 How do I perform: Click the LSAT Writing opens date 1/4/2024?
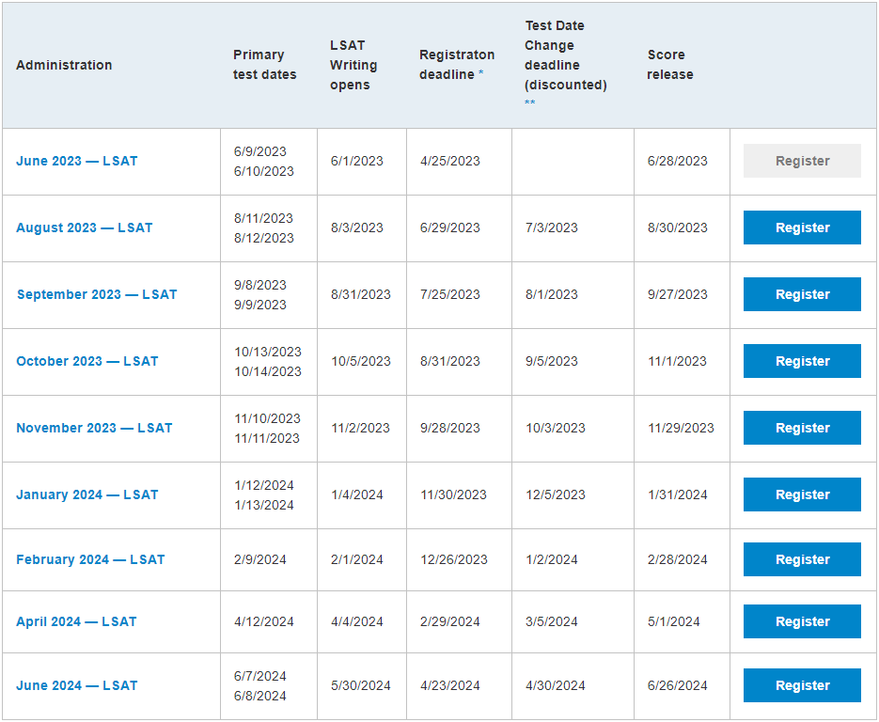(x=357, y=494)
